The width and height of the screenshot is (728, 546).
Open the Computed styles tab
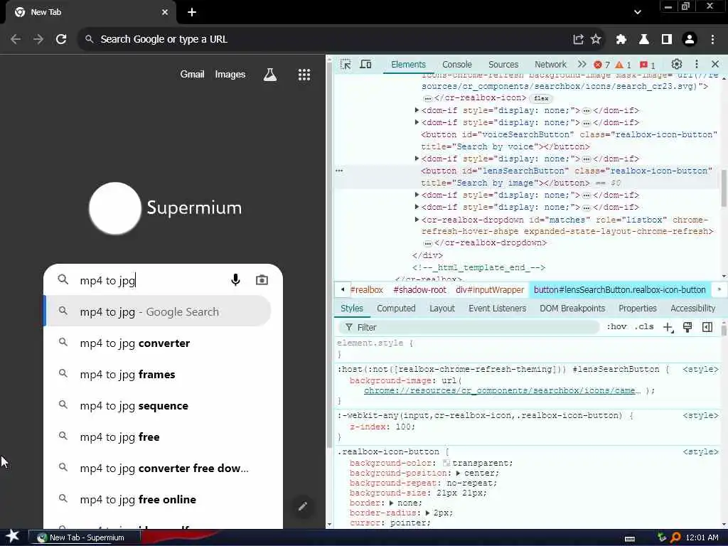(x=396, y=309)
